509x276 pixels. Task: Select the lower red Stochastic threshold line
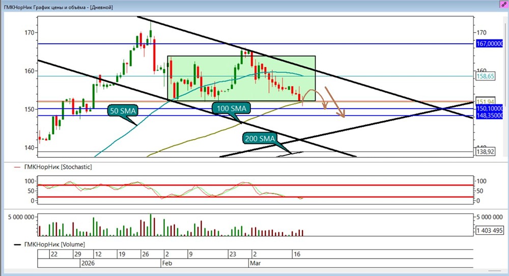[x=255, y=197]
